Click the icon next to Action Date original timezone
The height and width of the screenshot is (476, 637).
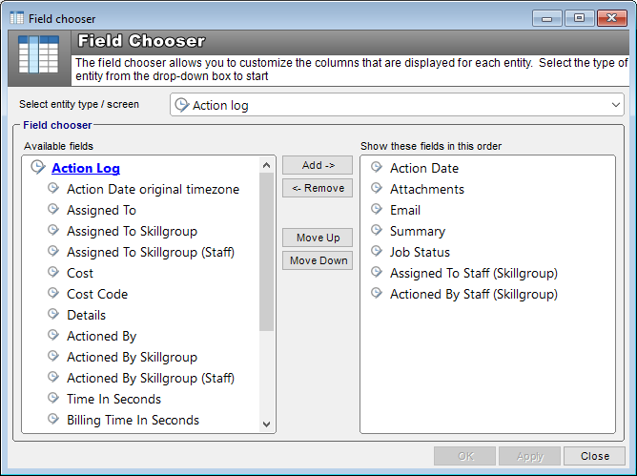(x=53, y=188)
